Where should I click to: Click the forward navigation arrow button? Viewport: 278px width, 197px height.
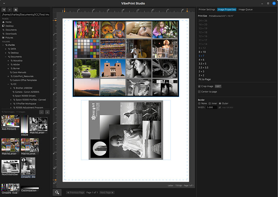click(x=10, y=10)
